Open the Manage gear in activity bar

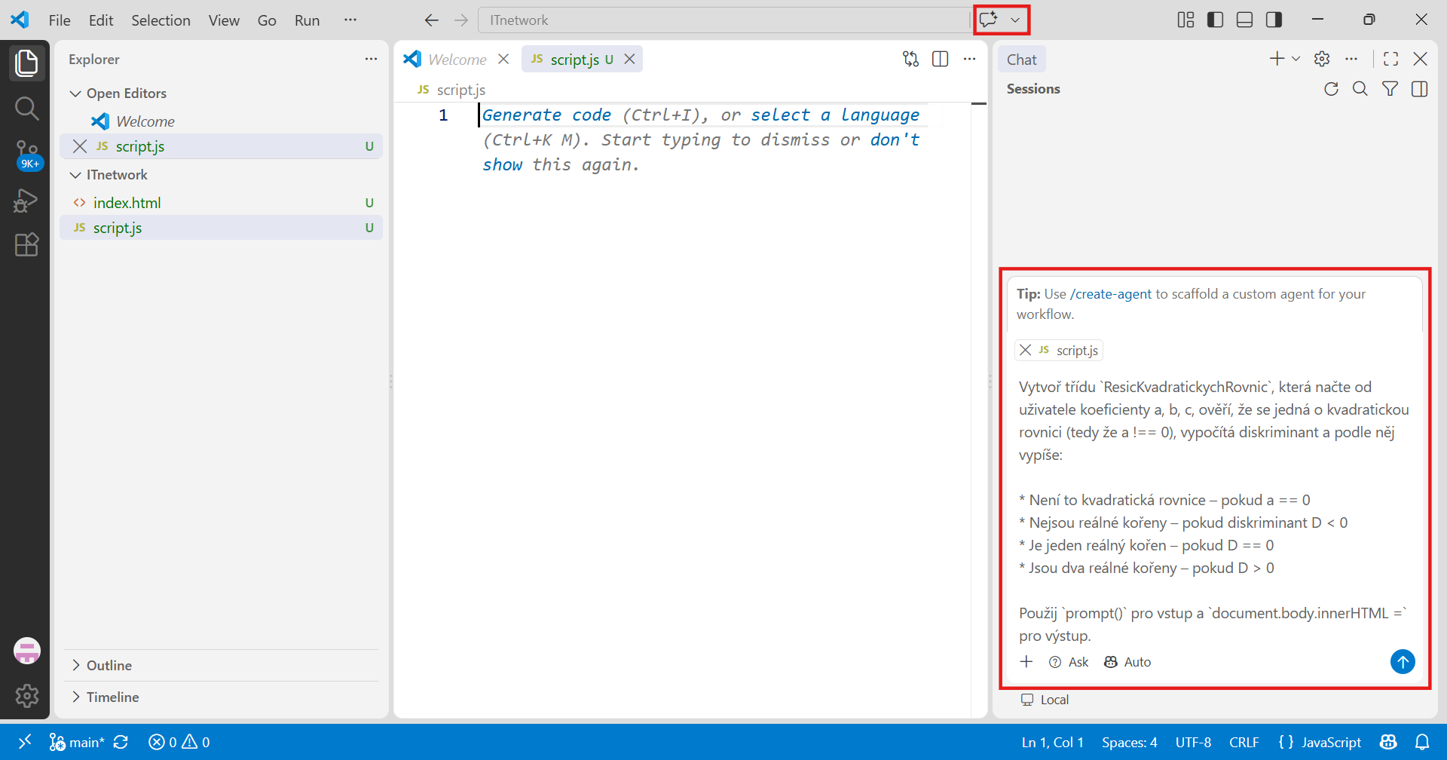click(27, 695)
